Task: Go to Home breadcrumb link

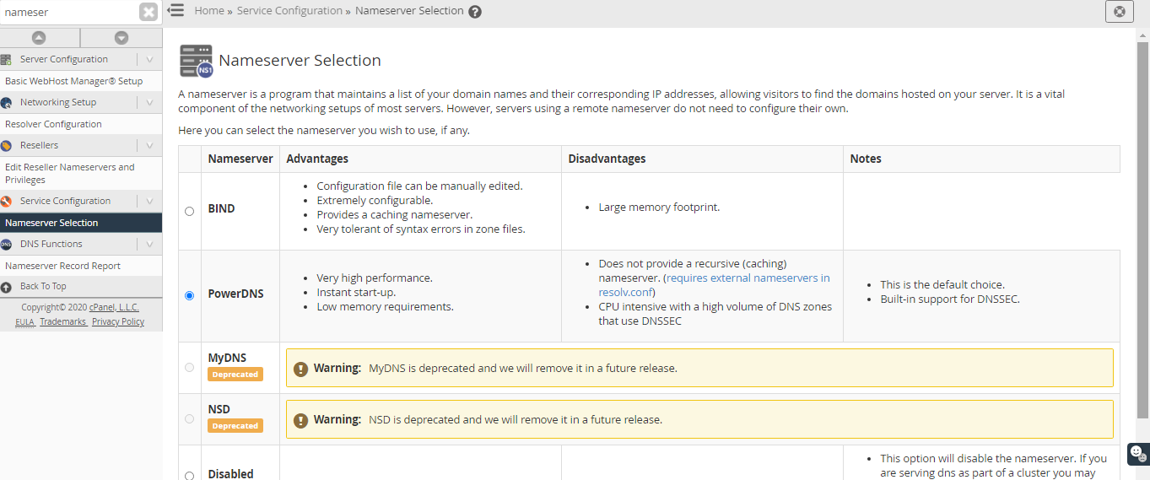Action: (209, 11)
